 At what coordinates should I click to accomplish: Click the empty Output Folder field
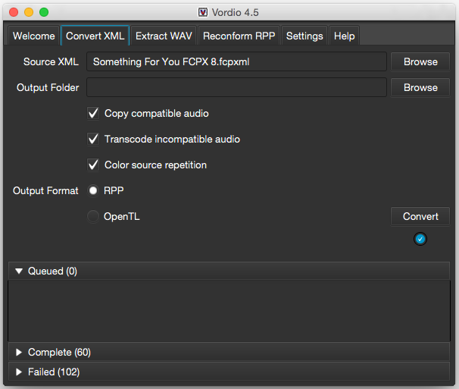[x=236, y=87]
